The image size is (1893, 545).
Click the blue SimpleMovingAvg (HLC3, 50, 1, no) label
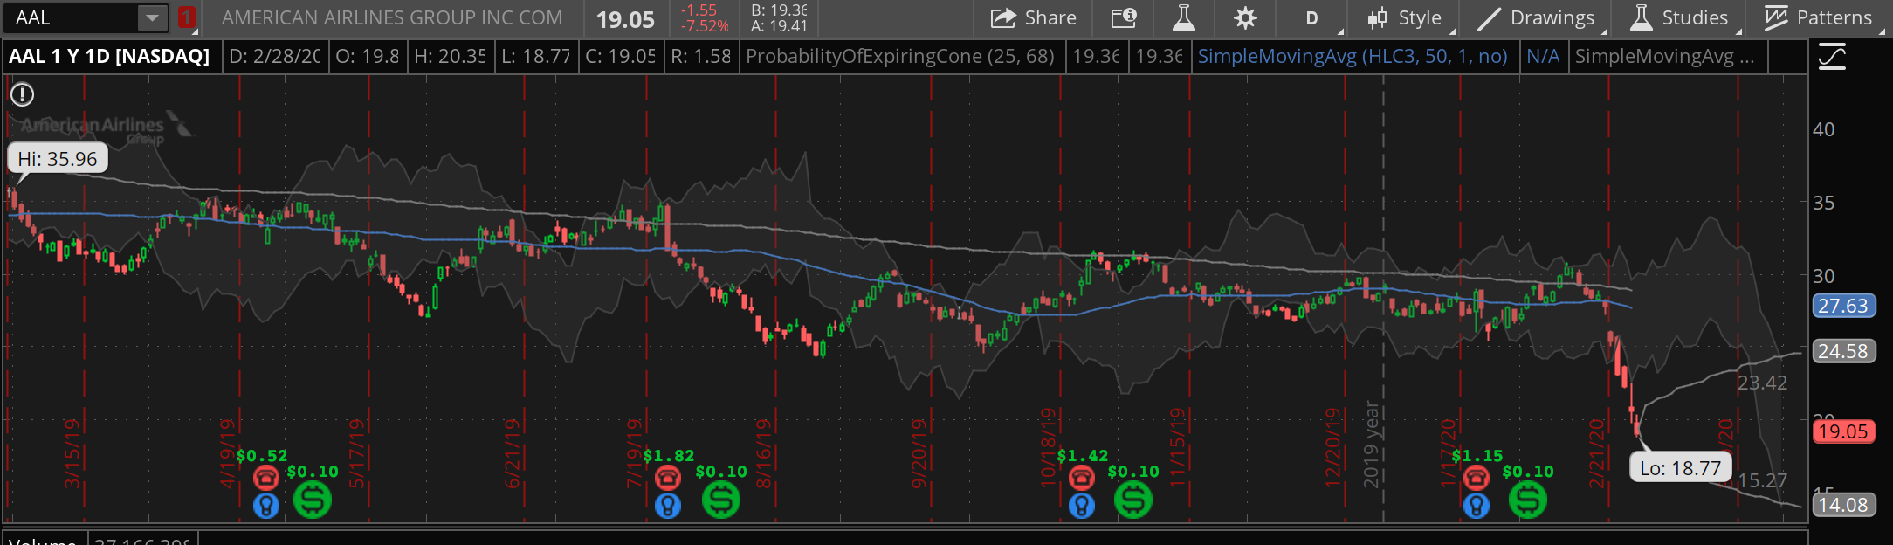click(x=1353, y=57)
